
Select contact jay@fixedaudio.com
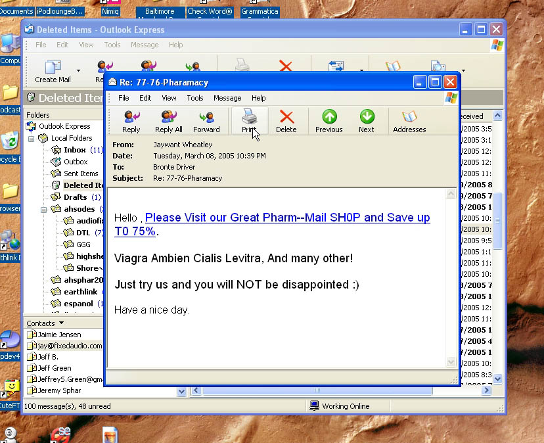click(64, 346)
